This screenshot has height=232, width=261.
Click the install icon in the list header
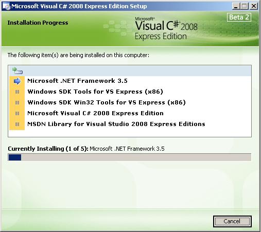click(x=18, y=70)
